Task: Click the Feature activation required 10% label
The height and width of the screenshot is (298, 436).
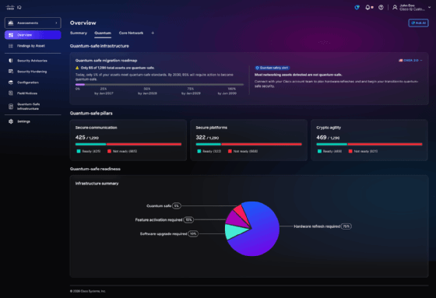Action: (164, 220)
